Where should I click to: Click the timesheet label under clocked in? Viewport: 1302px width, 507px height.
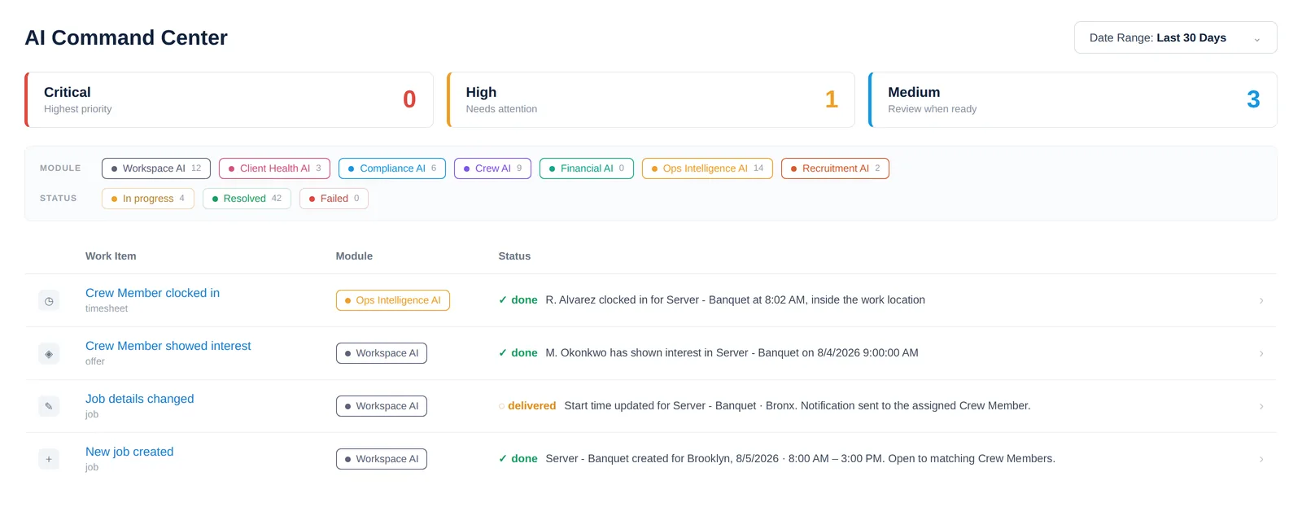coord(107,308)
